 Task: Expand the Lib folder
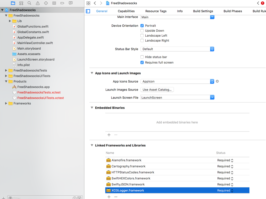[10, 21]
